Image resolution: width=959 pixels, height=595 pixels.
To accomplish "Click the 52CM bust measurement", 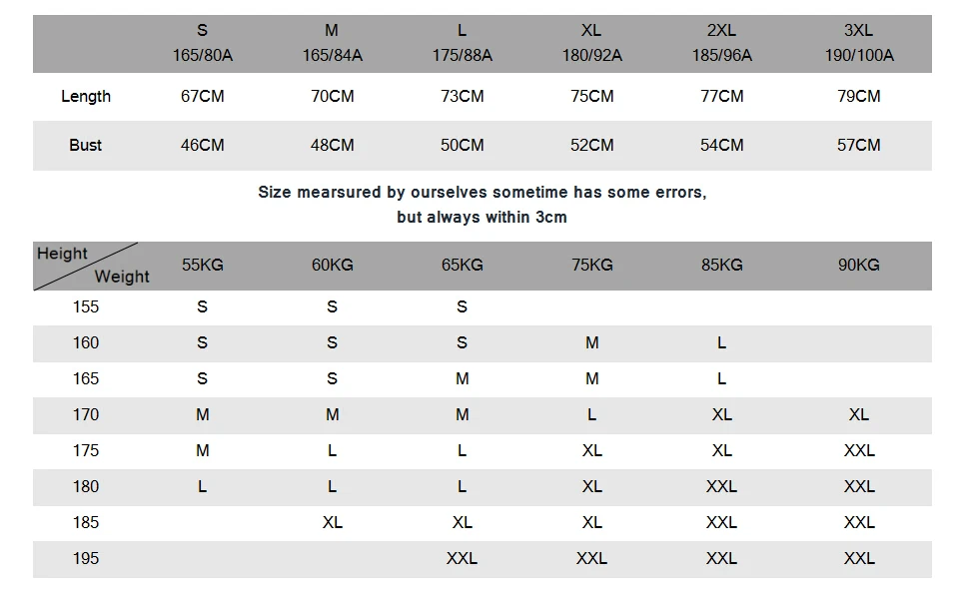I will coord(591,146).
